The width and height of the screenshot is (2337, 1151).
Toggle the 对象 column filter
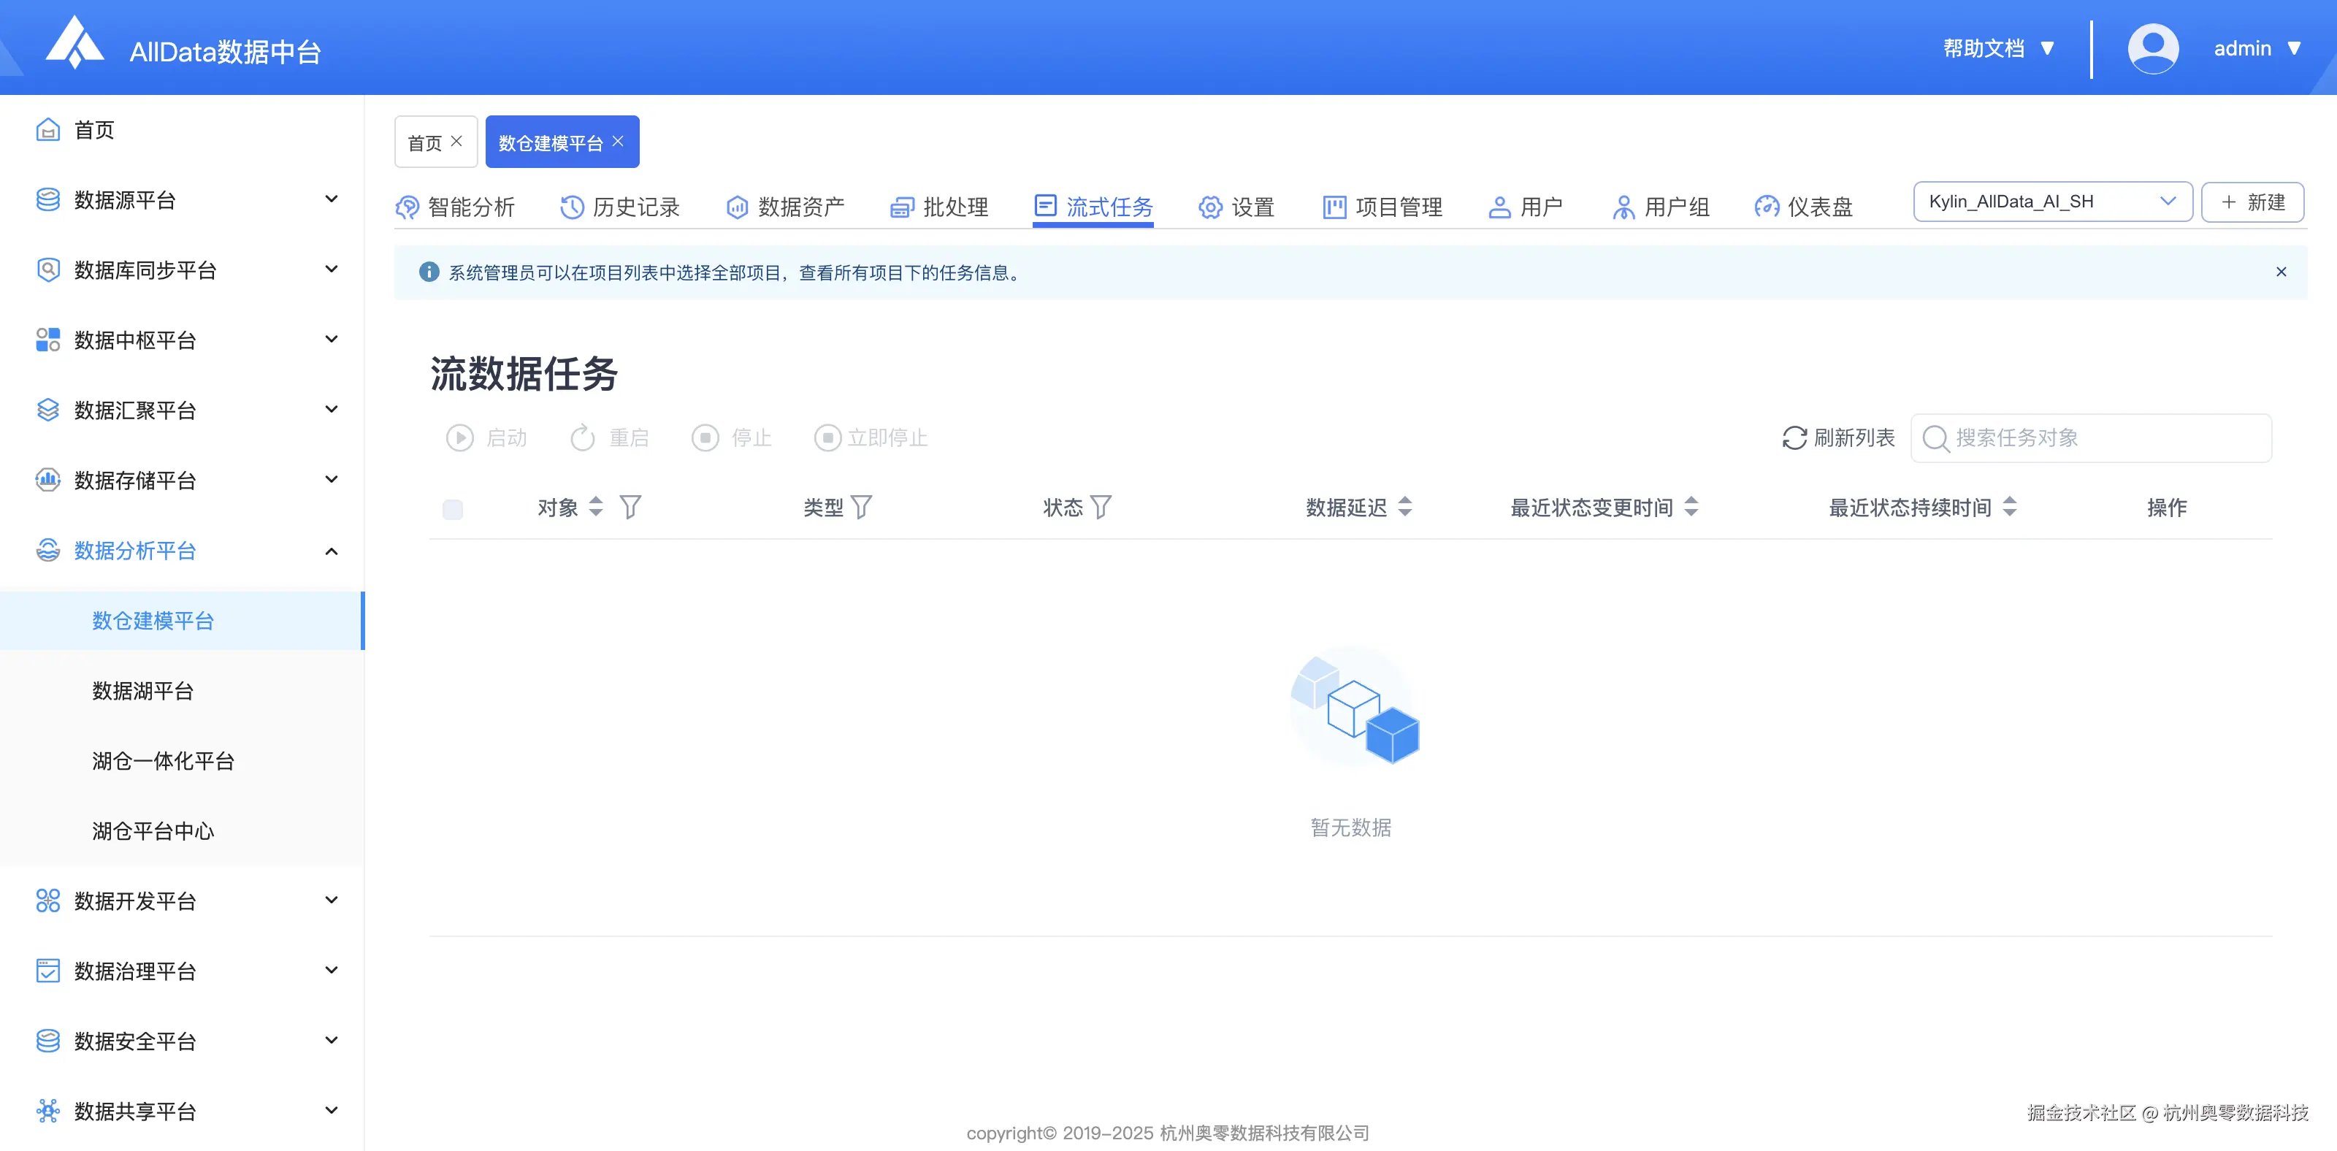tap(630, 508)
